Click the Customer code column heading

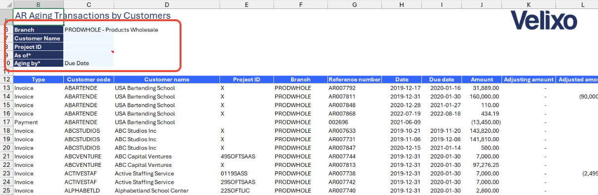89,79
